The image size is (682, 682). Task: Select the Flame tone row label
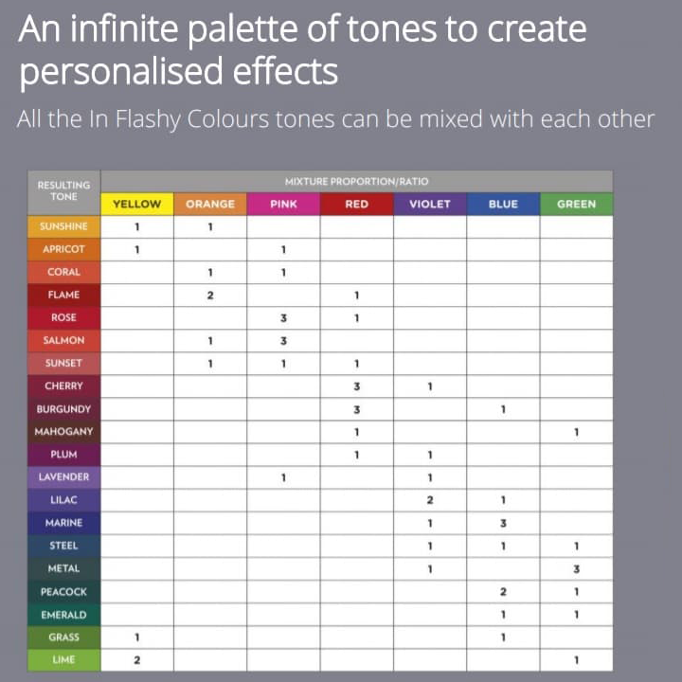(x=64, y=295)
